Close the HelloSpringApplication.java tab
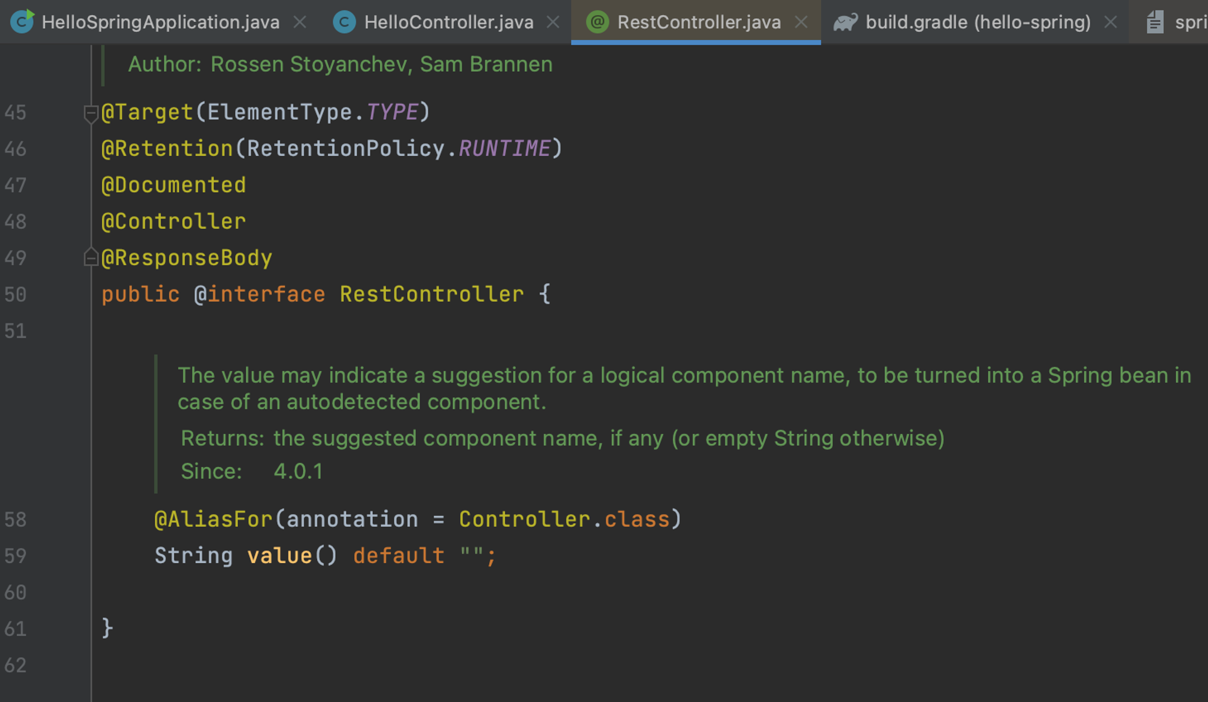 click(x=300, y=22)
